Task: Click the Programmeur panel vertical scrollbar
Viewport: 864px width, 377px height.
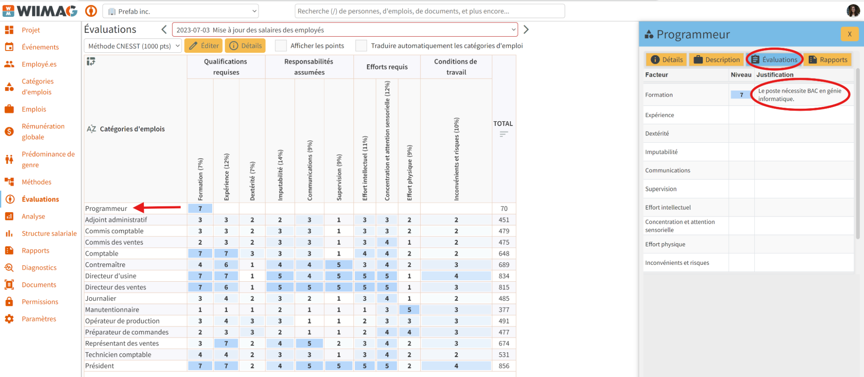Action: (858, 153)
